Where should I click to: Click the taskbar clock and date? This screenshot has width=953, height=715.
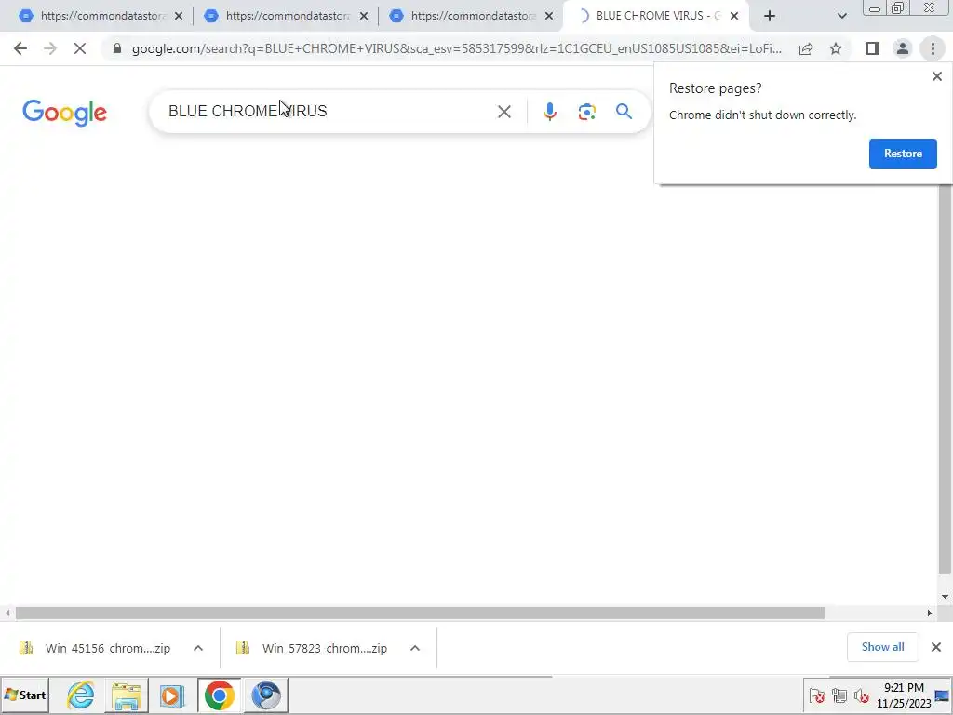tap(904, 695)
